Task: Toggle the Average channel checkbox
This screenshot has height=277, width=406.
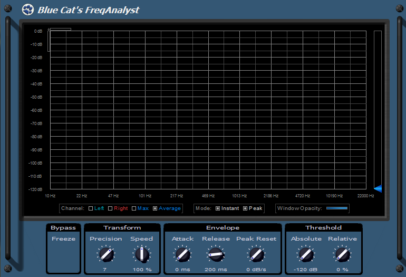Action: pos(155,208)
